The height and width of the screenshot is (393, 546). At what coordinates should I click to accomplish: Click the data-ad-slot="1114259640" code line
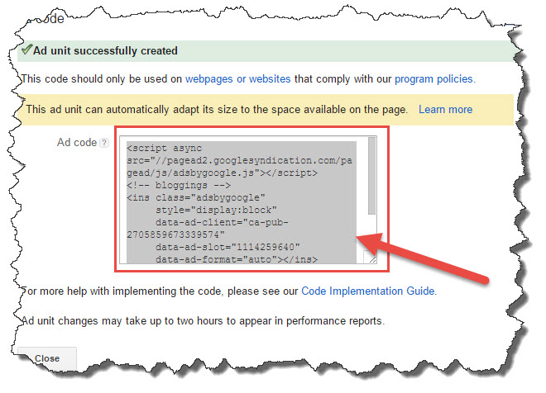click(227, 247)
